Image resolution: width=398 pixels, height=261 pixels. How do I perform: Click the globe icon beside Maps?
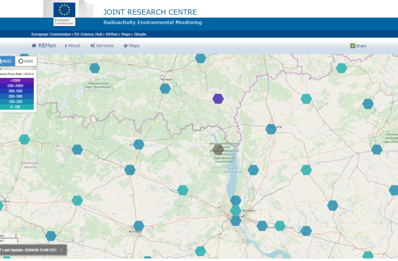point(125,46)
